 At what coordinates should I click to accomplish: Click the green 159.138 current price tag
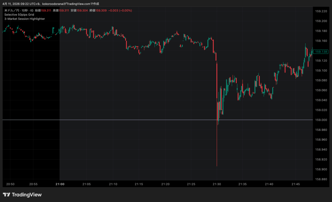[x=321, y=52]
